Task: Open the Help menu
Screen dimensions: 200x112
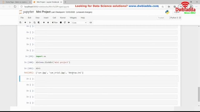Action: pyautogui.click(x=82, y=18)
